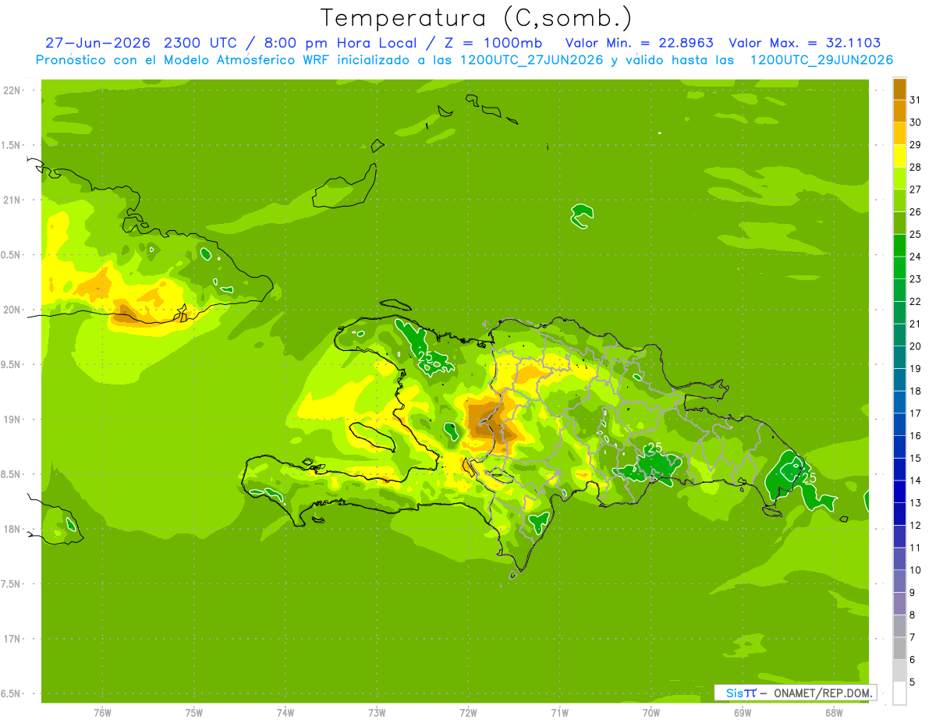Viewport: 936px width, 723px height.
Task: Click the title "Temperatura (C,somb.)"
Action: point(477,18)
